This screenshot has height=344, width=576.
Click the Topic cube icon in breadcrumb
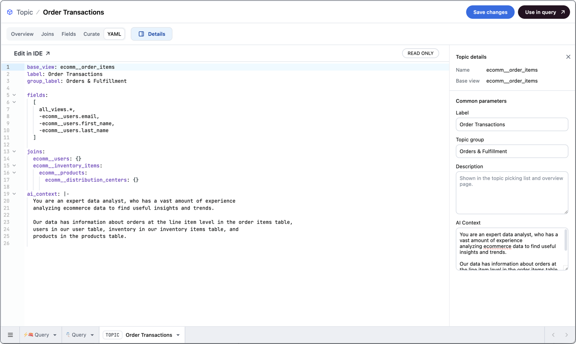pos(10,12)
